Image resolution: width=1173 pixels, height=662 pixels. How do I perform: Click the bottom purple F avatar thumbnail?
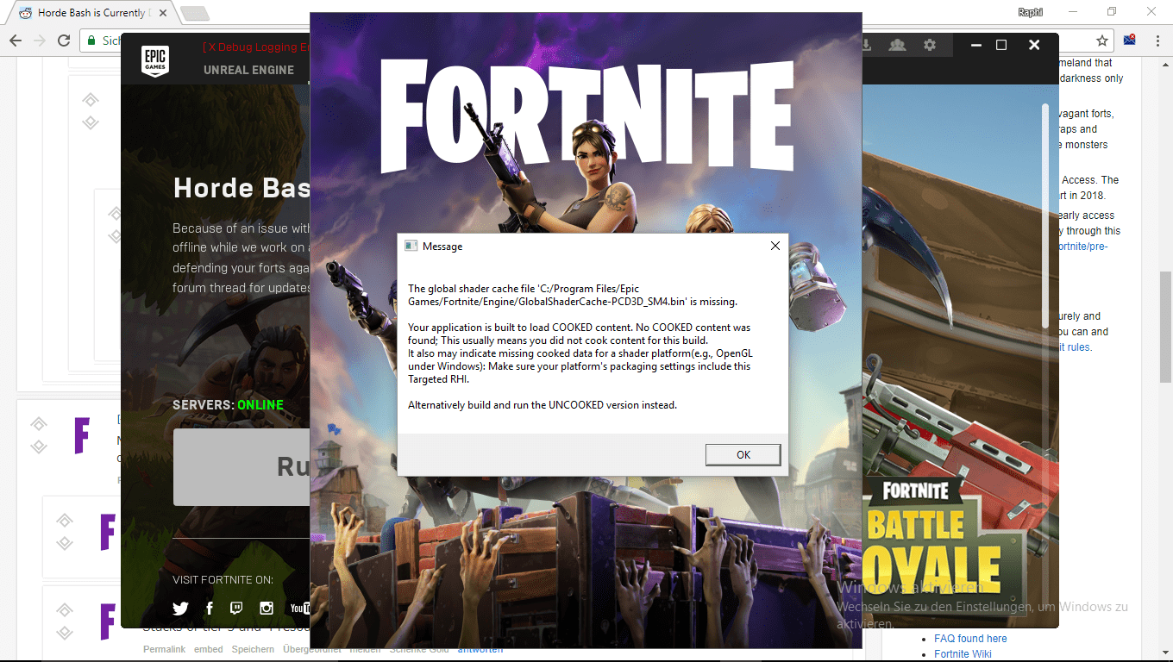click(107, 621)
